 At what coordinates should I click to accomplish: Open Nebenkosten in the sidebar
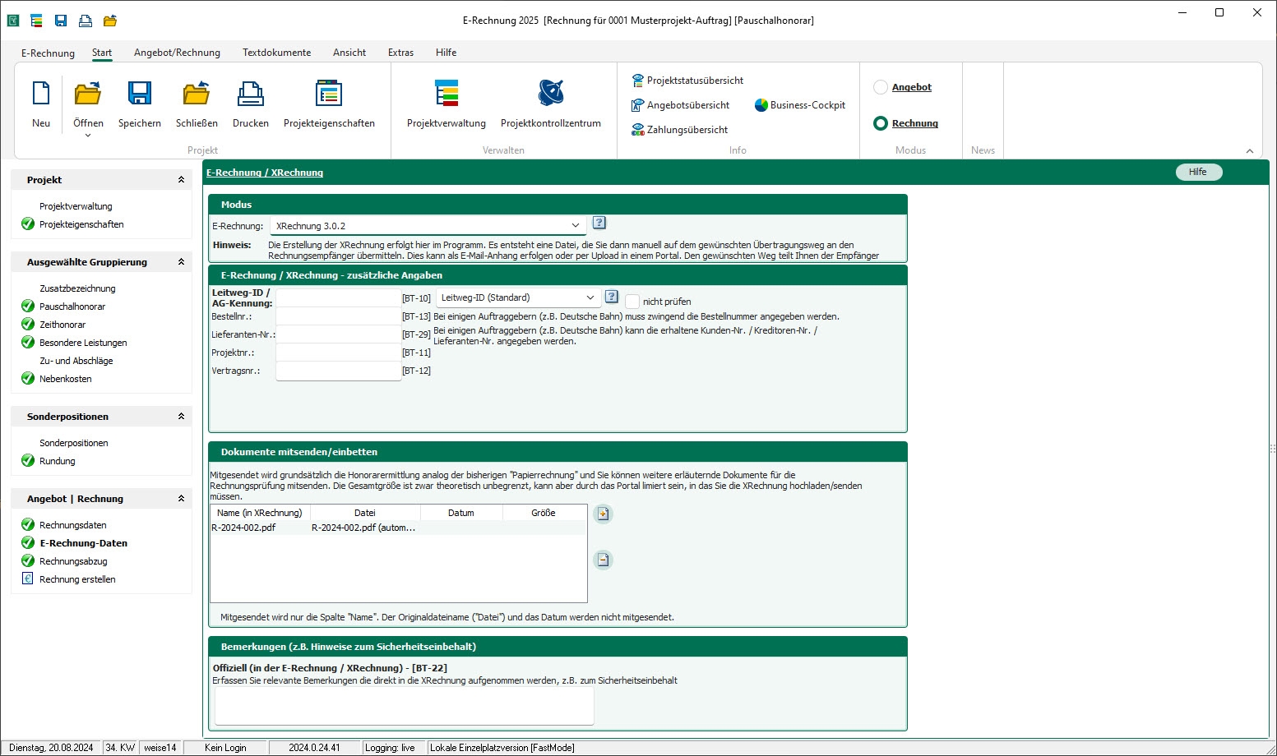[66, 379]
